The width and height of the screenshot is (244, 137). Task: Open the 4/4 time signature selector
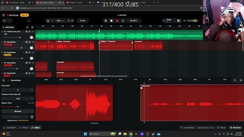(70, 21)
